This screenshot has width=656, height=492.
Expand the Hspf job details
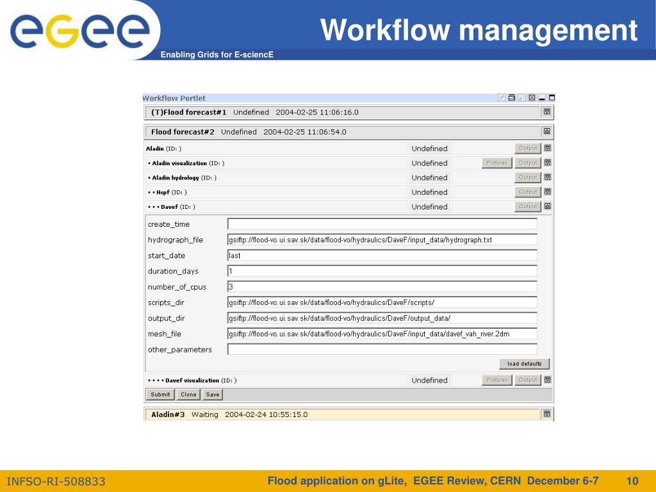click(547, 192)
